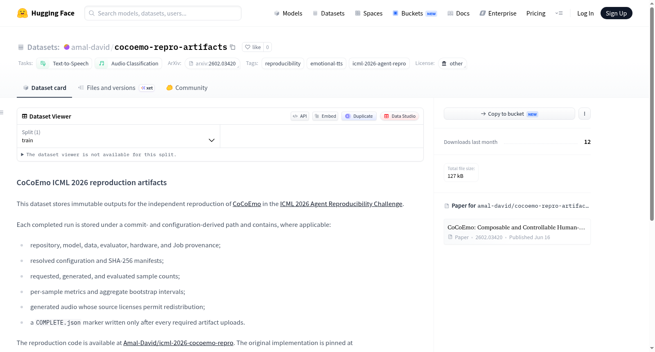655x352 pixels.
Task: Select the emotional-tts tag
Action: pyautogui.click(x=326, y=63)
